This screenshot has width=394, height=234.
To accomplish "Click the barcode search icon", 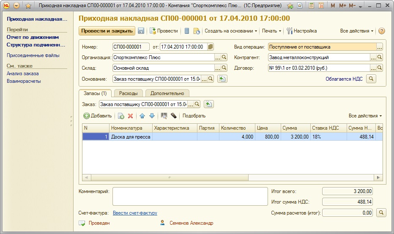I will coord(164,116).
